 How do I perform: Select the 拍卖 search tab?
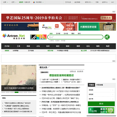pyautogui.click(x=51, y=33)
